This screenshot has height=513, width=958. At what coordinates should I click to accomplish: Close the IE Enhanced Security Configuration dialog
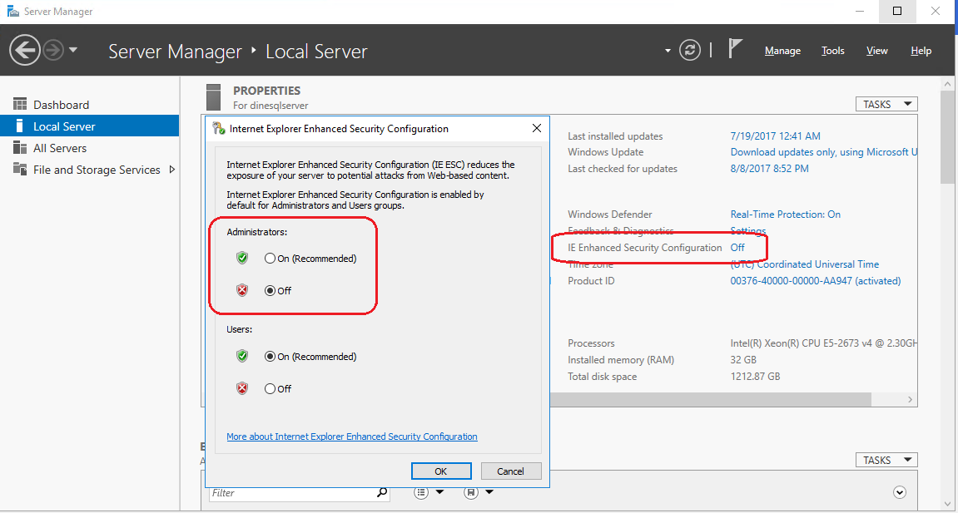pos(537,128)
